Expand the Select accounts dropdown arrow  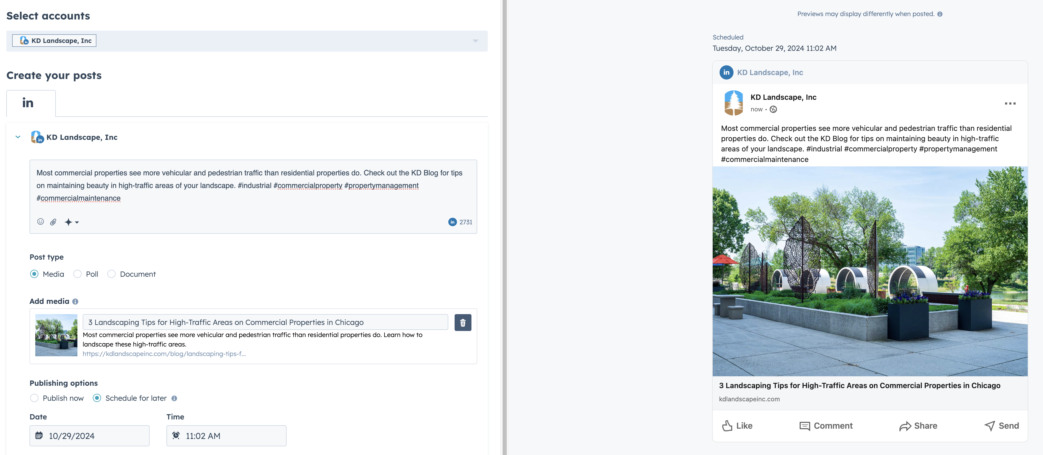point(475,41)
